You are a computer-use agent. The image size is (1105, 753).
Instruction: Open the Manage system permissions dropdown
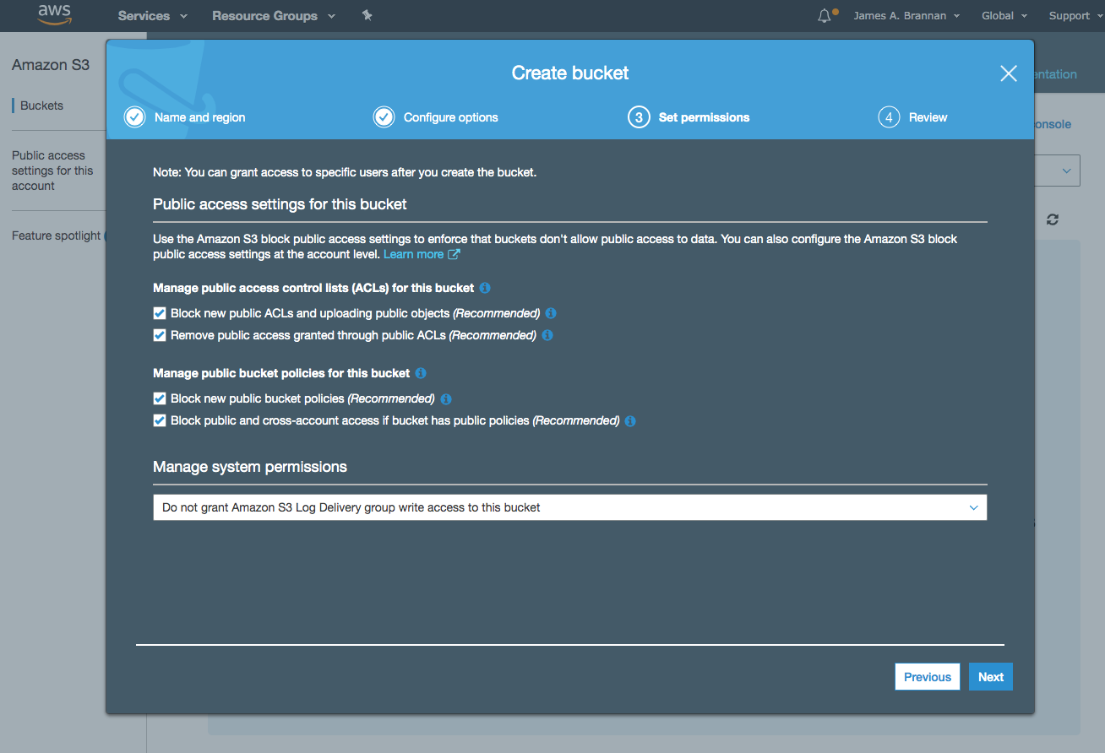[x=569, y=507]
